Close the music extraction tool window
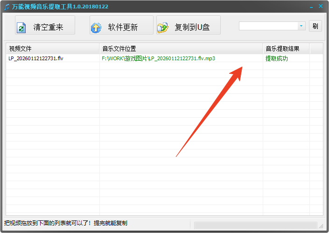This screenshot has height=233, width=329. click(x=321, y=6)
